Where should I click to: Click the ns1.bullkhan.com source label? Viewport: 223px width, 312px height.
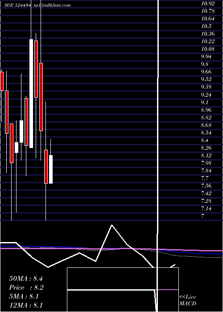click(52, 5)
